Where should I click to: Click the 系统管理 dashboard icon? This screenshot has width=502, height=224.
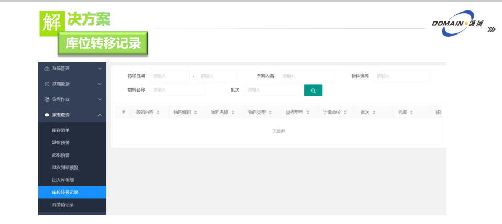pyautogui.click(x=47, y=69)
